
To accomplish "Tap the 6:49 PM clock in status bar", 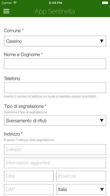I will coord(55,3).
